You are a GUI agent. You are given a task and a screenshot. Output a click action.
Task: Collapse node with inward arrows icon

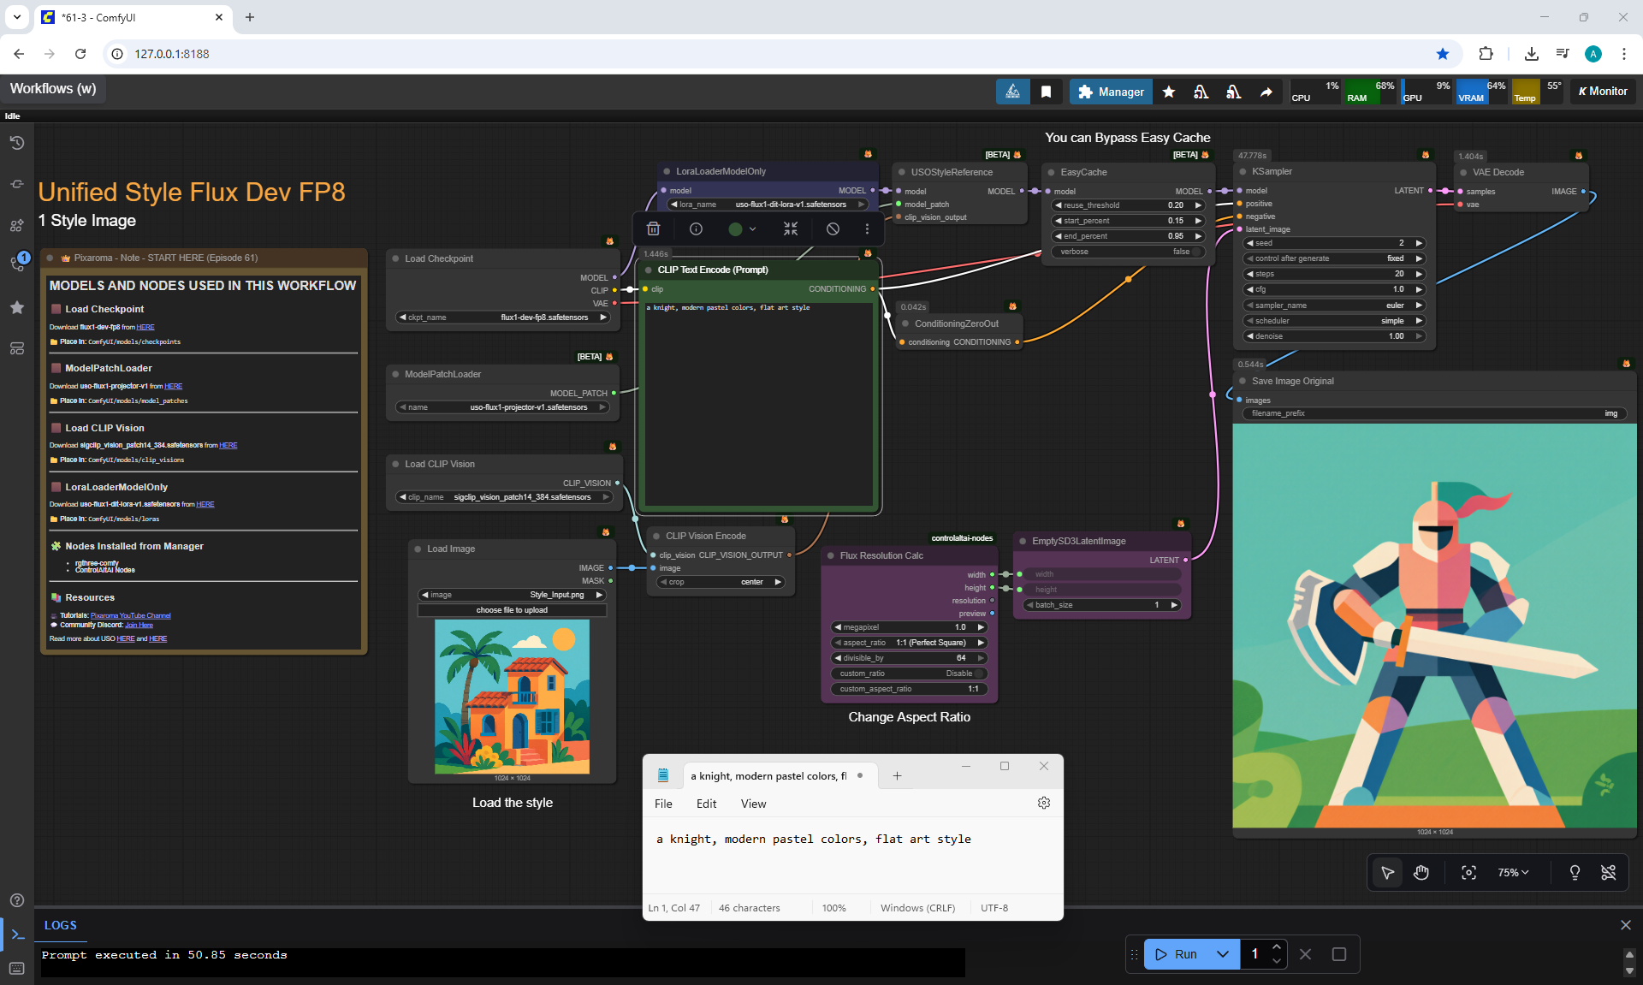tap(790, 228)
